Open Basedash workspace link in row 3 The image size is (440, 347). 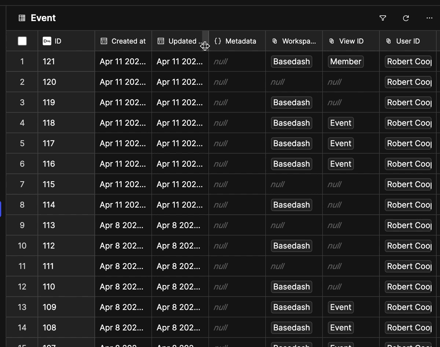tap(291, 103)
